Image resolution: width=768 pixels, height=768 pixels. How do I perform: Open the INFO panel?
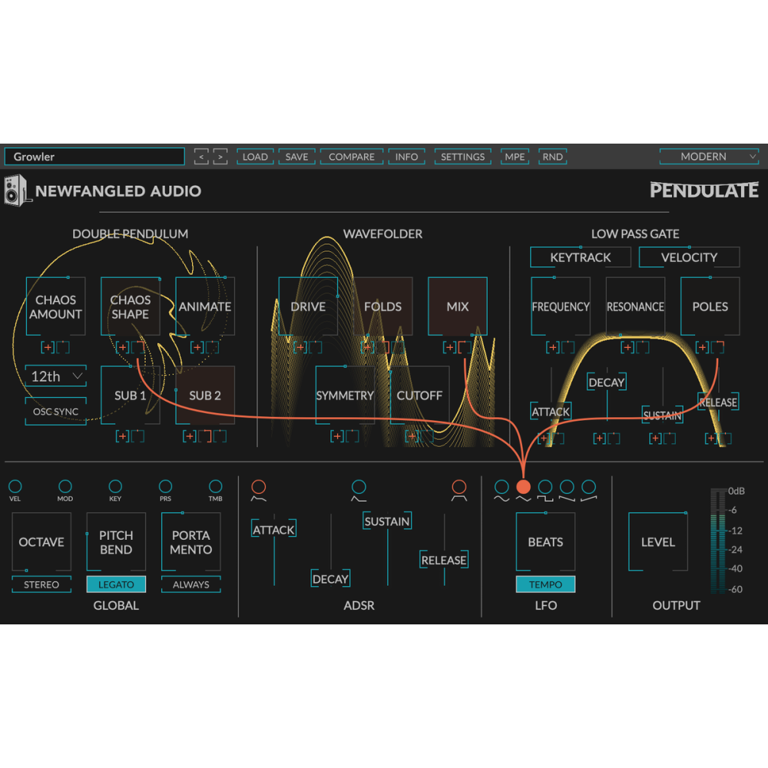pyautogui.click(x=406, y=157)
